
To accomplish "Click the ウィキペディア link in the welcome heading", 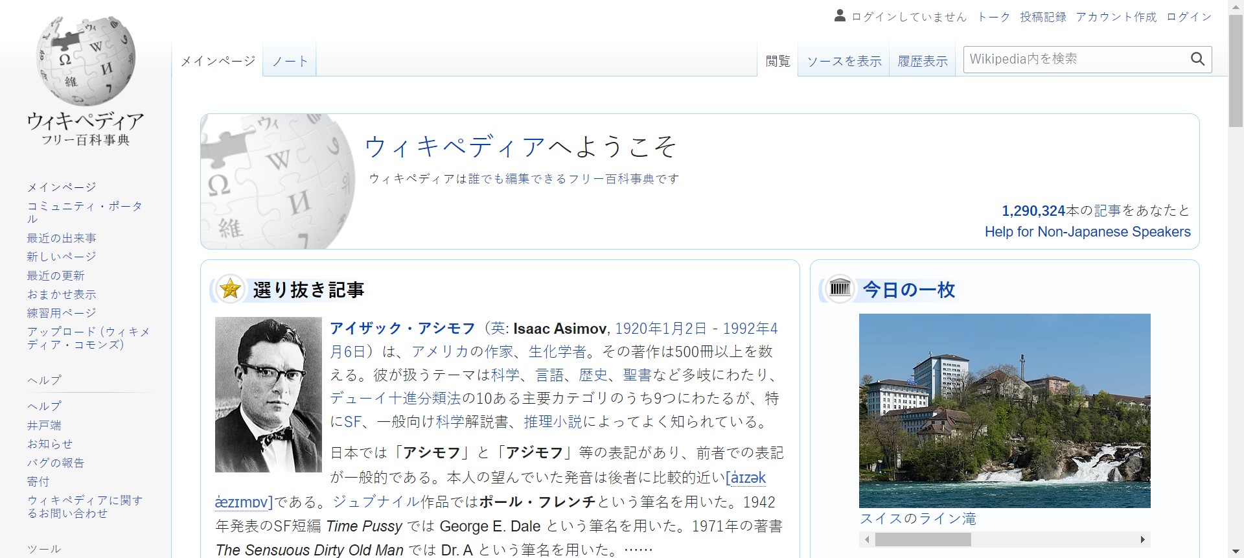I will click(455, 147).
